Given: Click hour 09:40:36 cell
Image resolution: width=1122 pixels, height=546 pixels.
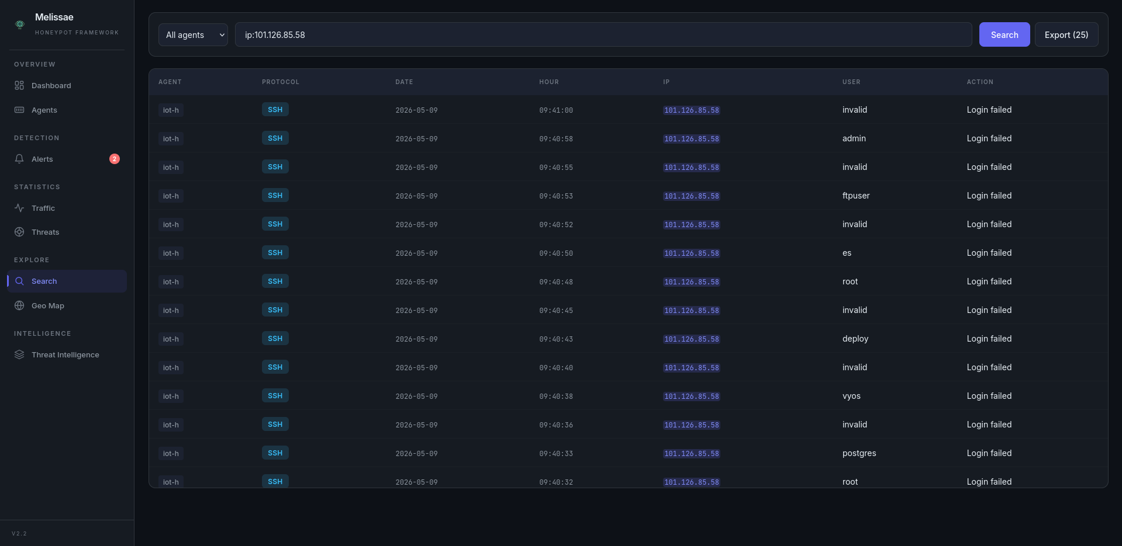Looking at the screenshot, I should [x=556, y=425].
